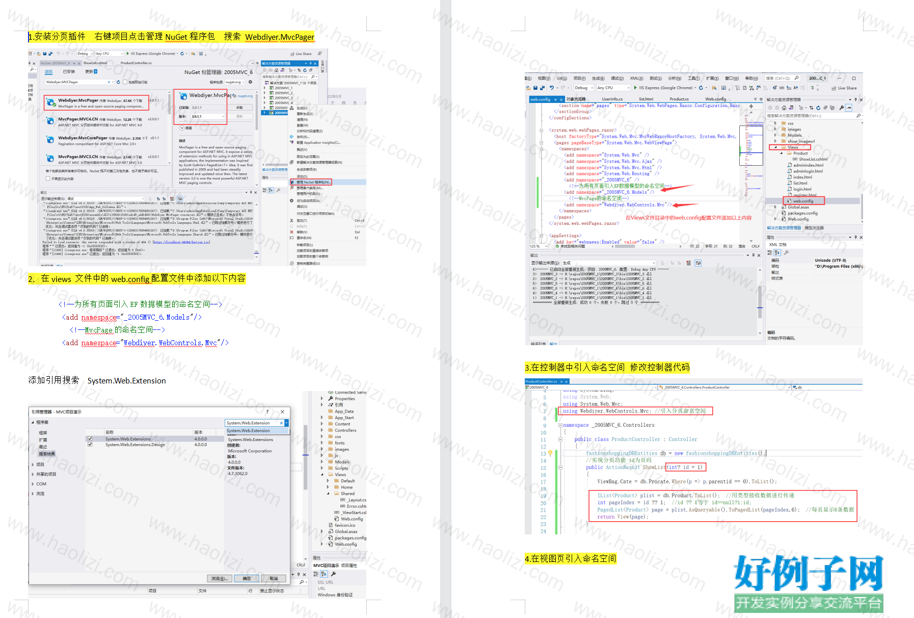Click the refresh icon beside the NuGet search box
Image resolution: width=914 pixels, height=618 pixels.
[118, 82]
